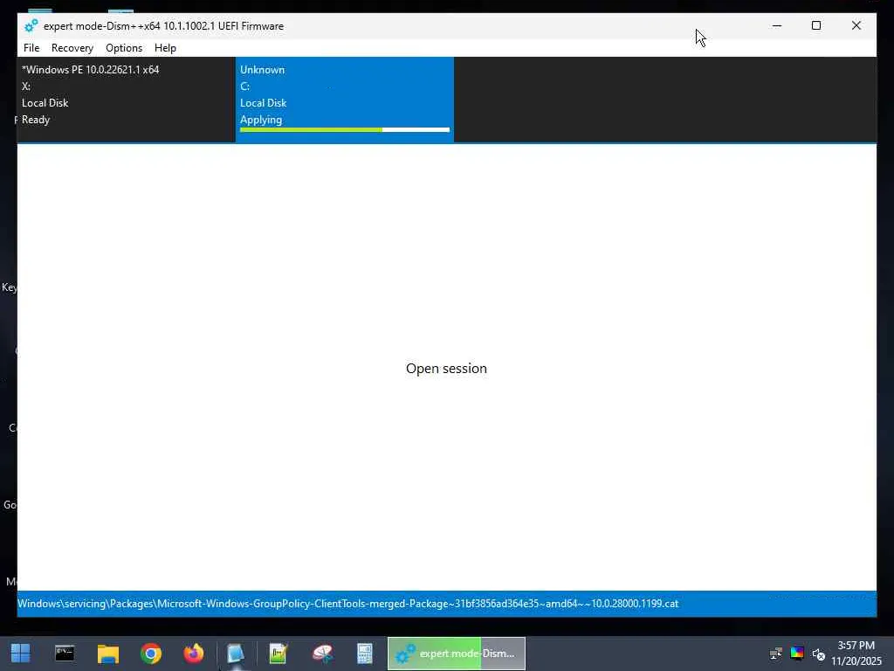This screenshot has width=894, height=671.
Task: Open the green notepad app on the taskbar
Action: point(279,654)
